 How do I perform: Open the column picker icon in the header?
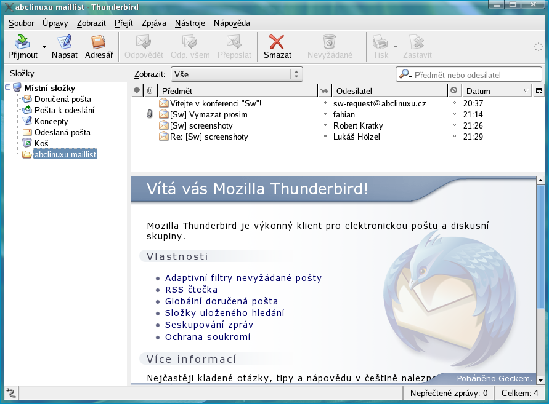[539, 91]
